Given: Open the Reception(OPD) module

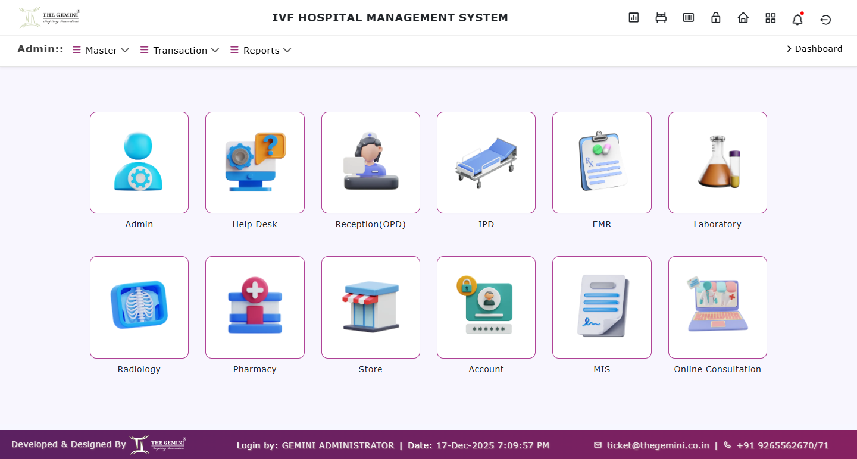Looking at the screenshot, I should pos(370,162).
